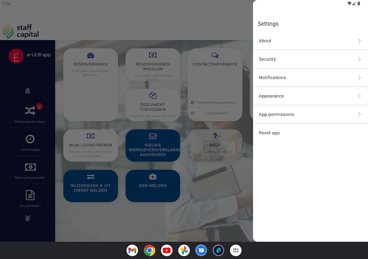This screenshot has height=259, width=368.
Task: Click the Documenten sidebar label
Action: [30, 206]
